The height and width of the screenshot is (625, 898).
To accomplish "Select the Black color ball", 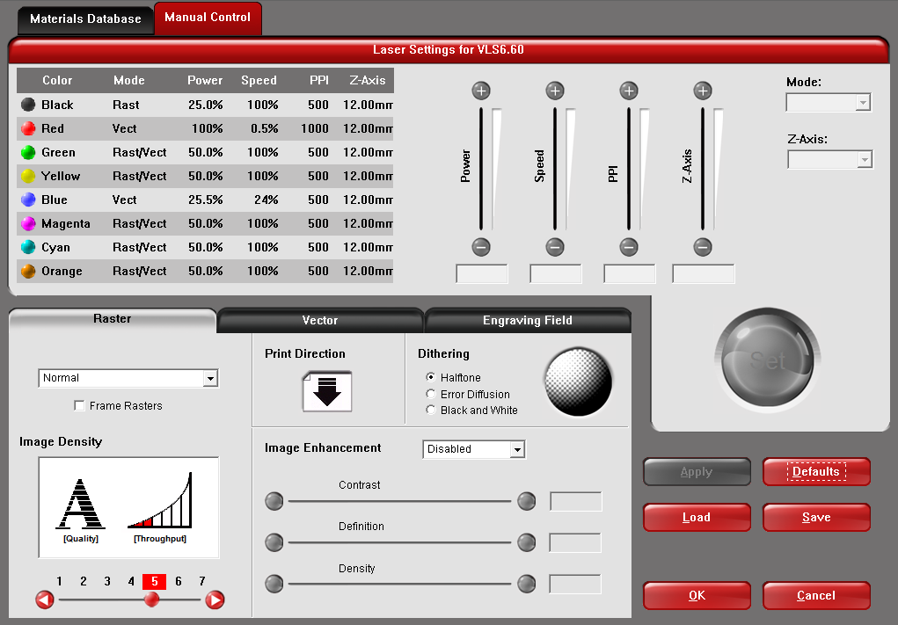I will 28,104.
